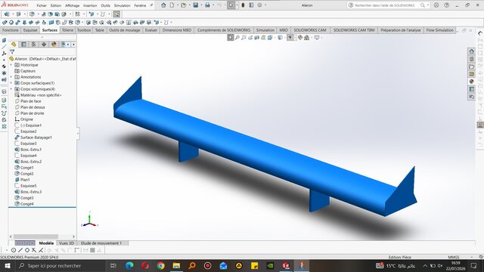Expand the Historique tree node
Viewport: 484px width, 272px height.
tap(11, 65)
